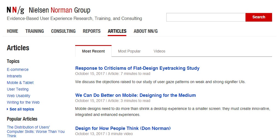Read Response to Criticisms of Flat-Design article

[137, 68]
